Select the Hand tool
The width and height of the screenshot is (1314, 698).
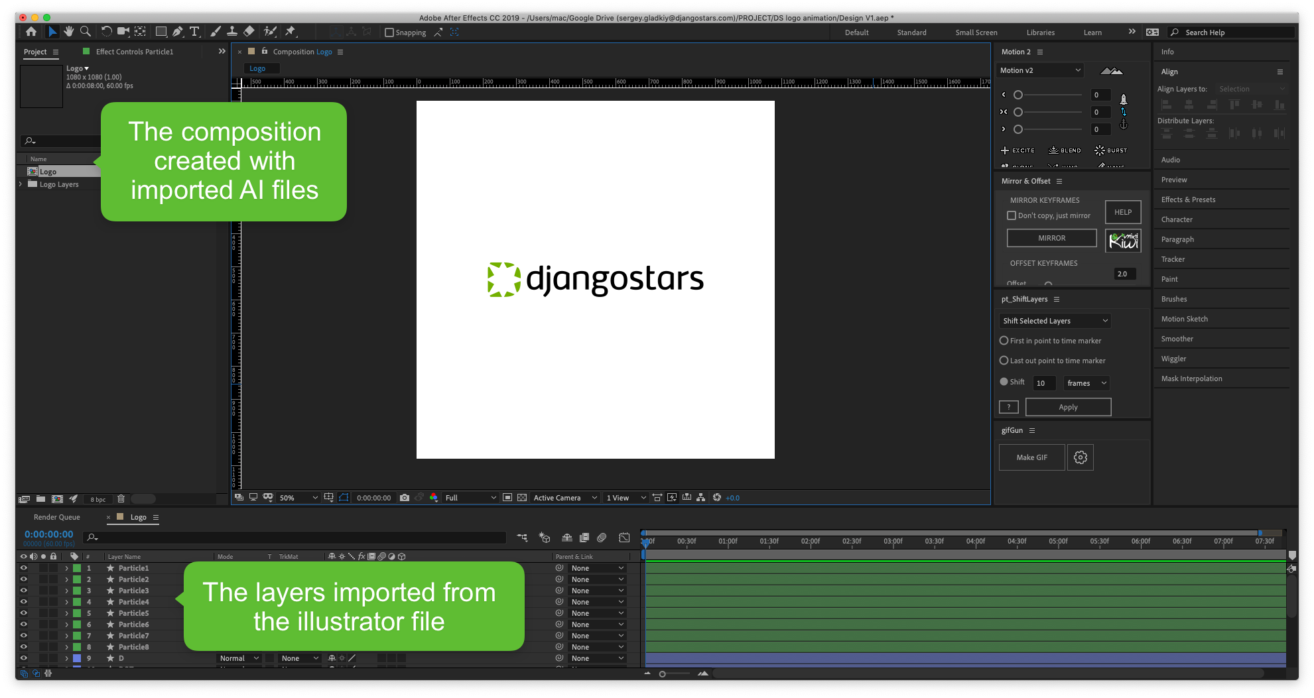[68, 31]
